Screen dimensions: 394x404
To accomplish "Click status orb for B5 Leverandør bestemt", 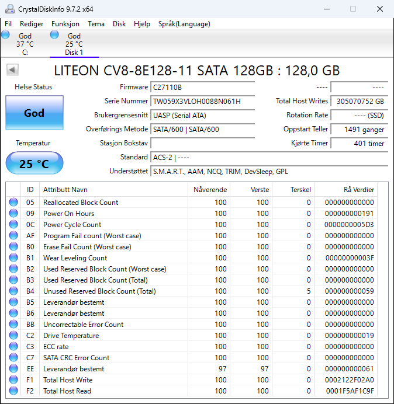I will tap(13, 302).
